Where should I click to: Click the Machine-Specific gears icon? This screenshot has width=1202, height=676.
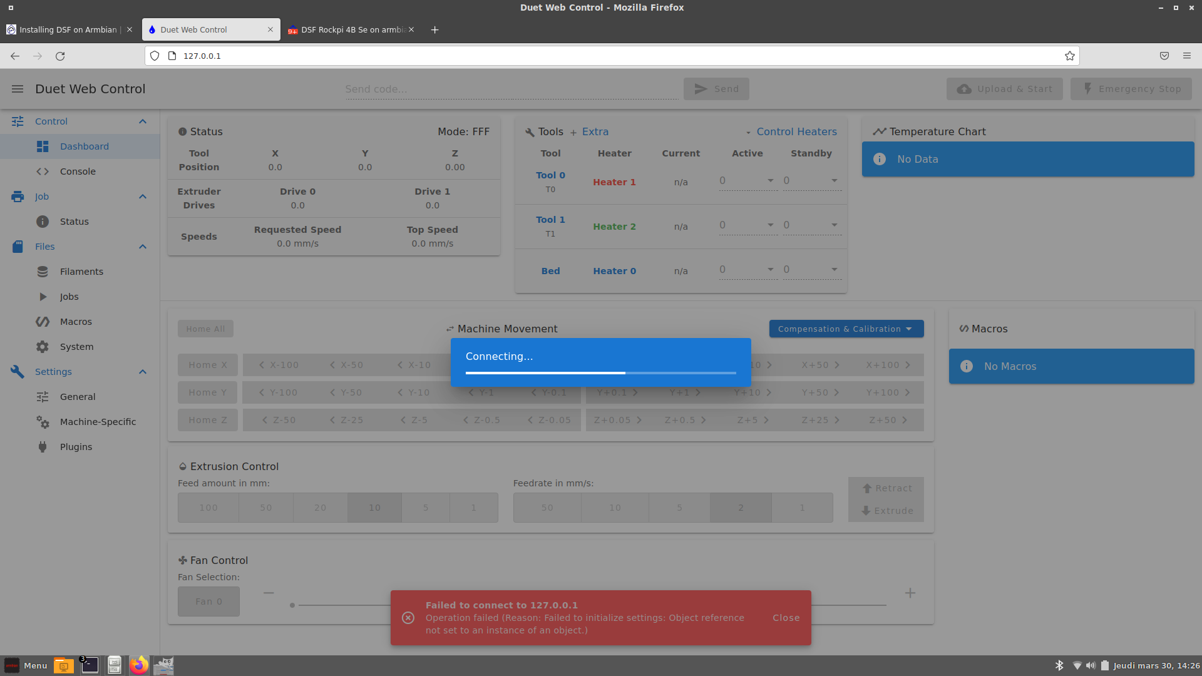coord(43,422)
